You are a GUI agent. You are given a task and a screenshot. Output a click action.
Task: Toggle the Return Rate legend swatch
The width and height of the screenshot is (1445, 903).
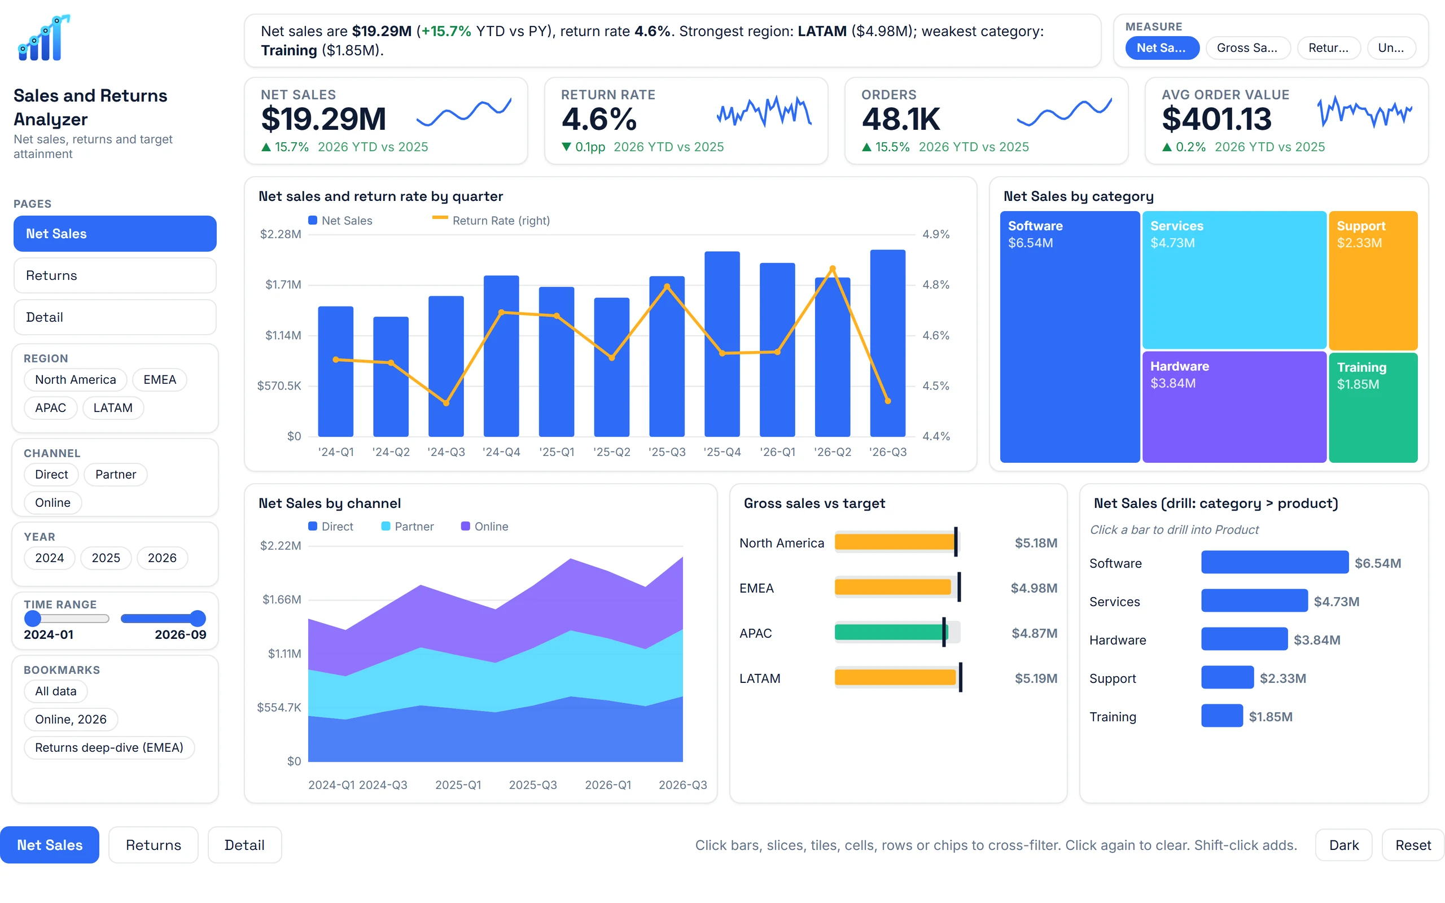click(440, 218)
